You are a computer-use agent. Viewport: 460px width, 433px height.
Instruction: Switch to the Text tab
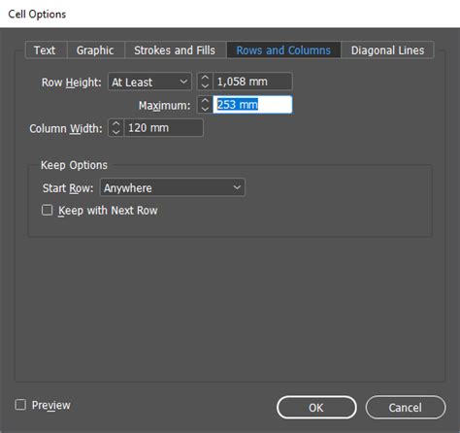click(x=46, y=50)
